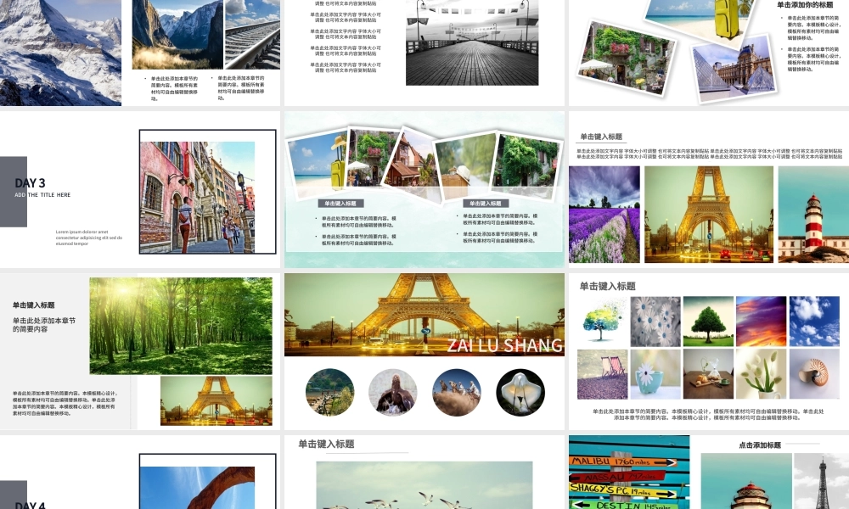Image resolution: width=849 pixels, height=509 pixels.
Task: Select the ZAI LU SHANG title text
Action: [x=504, y=346]
